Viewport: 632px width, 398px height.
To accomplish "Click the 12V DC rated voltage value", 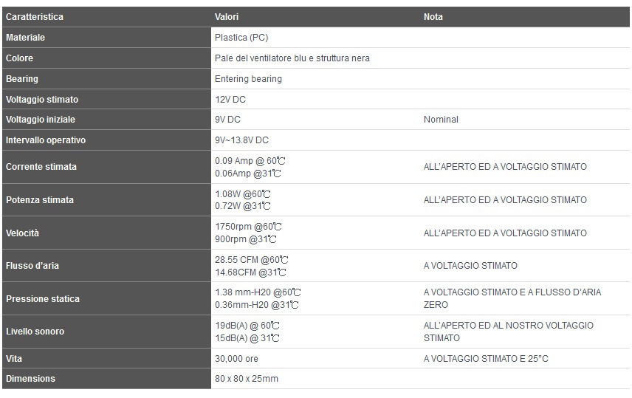I will pos(230,100).
